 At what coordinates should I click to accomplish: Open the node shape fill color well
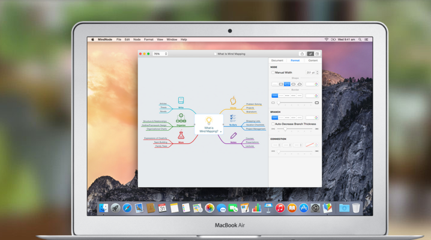[x=312, y=85]
